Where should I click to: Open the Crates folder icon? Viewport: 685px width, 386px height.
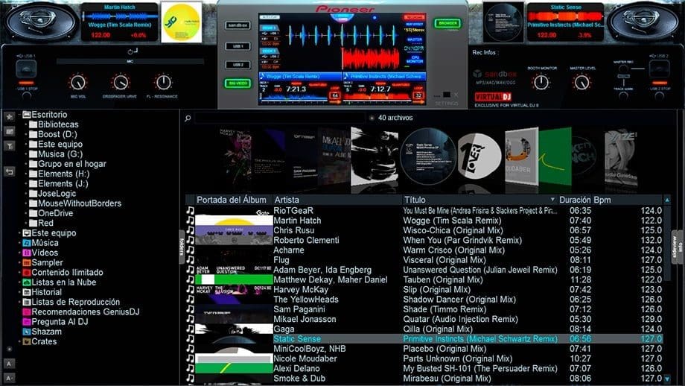[27, 342]
